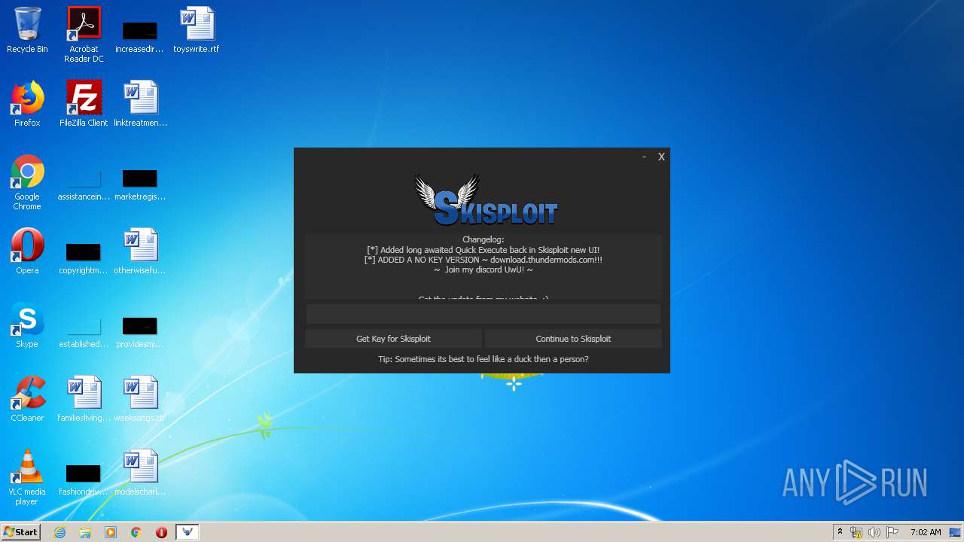This screenshot has height=542, width=964.
Task: Focus the key input field in Skisploit
Action: [483, 314]
